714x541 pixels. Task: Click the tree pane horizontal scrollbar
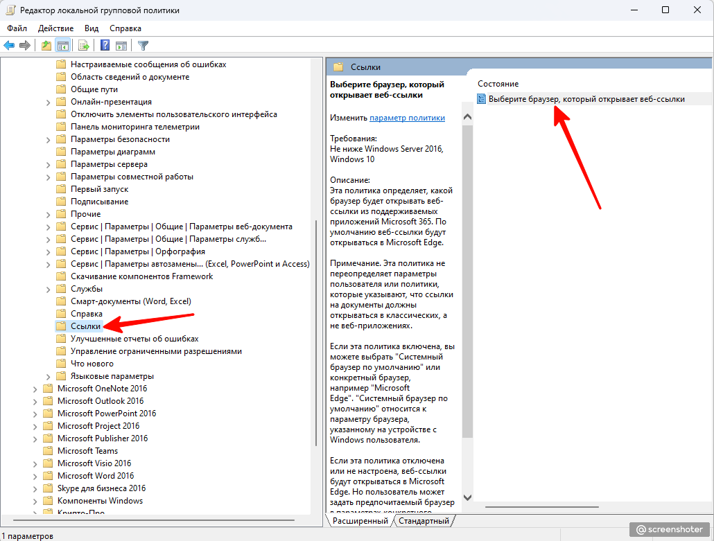click(153, 520)
